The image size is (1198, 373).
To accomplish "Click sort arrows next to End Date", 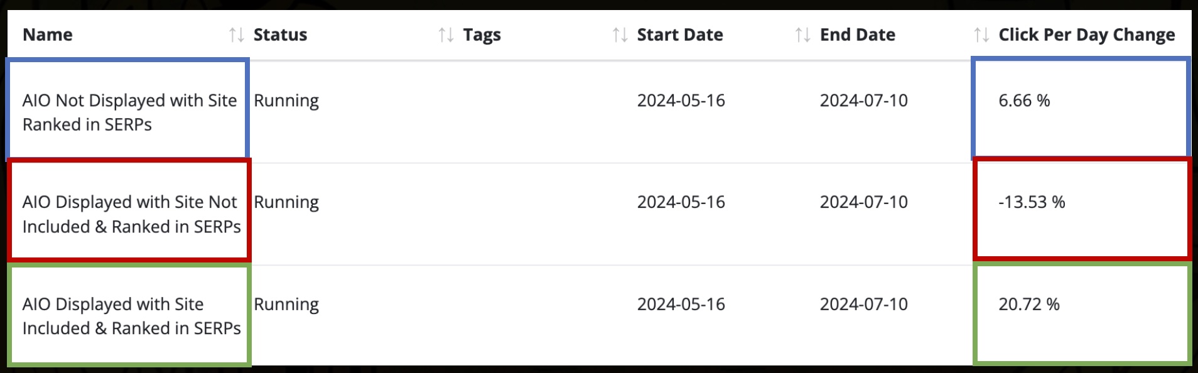I will click(981, 35).
